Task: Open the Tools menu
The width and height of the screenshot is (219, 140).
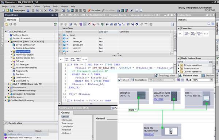Action: [55, 7]
